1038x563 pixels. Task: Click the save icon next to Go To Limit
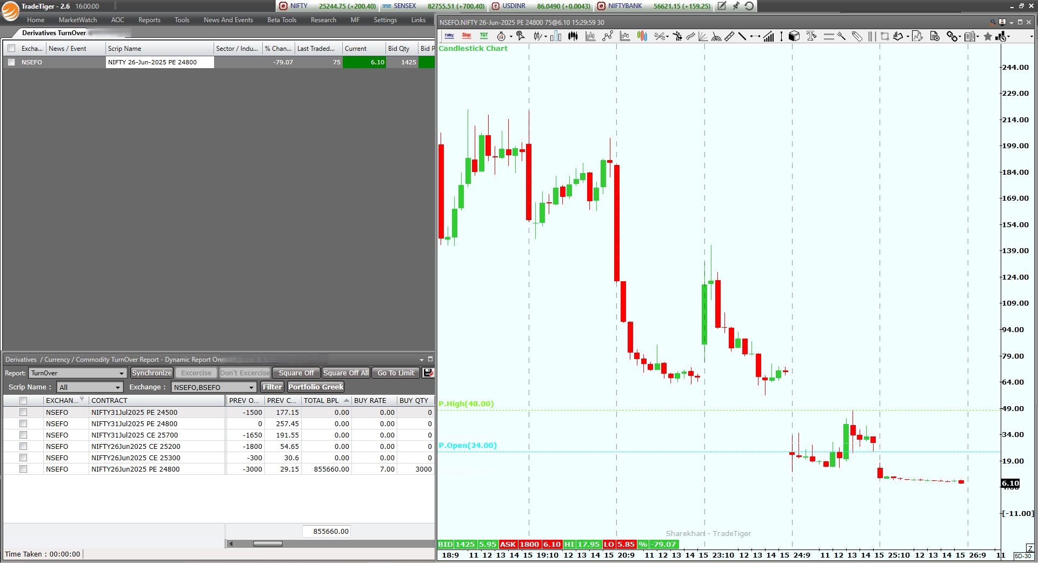(x=428, y=373)
